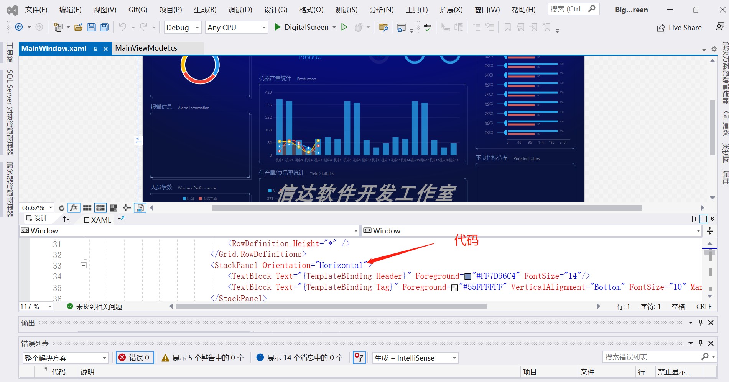Close the MainWindow.xaml tab
729x382 pixels.
106,49
